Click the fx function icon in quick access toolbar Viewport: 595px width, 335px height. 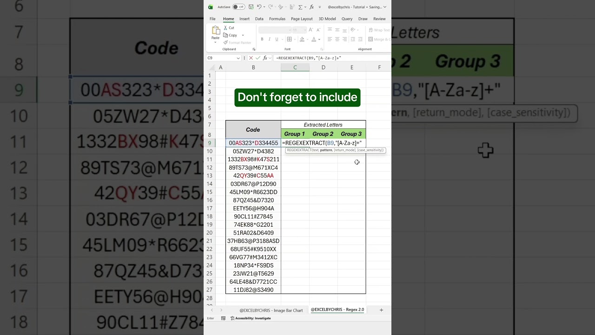pos(311,7)
